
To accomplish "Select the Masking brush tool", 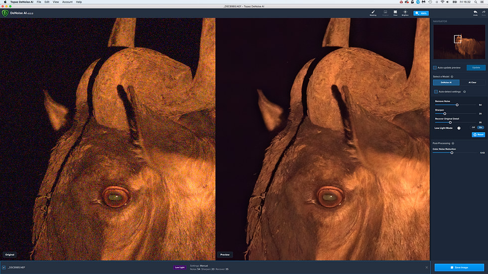I will click(x=373, y=13).
